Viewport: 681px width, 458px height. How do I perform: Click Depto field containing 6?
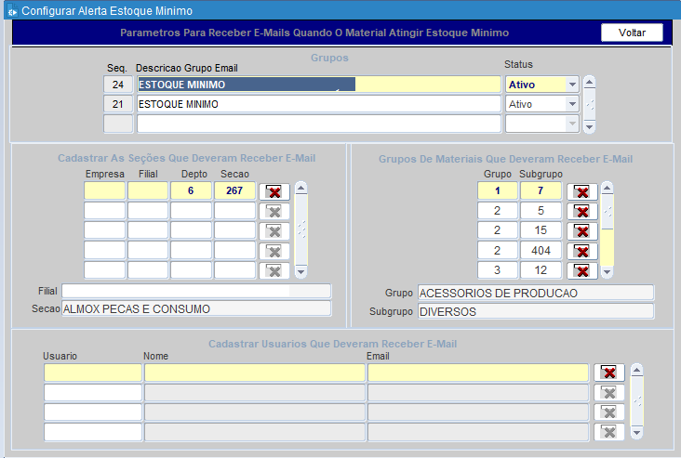coord(191,190)
